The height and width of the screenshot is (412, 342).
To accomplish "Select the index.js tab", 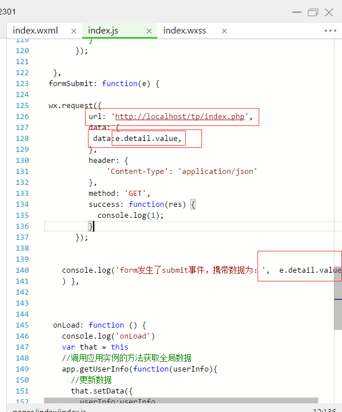I will 103,31.
